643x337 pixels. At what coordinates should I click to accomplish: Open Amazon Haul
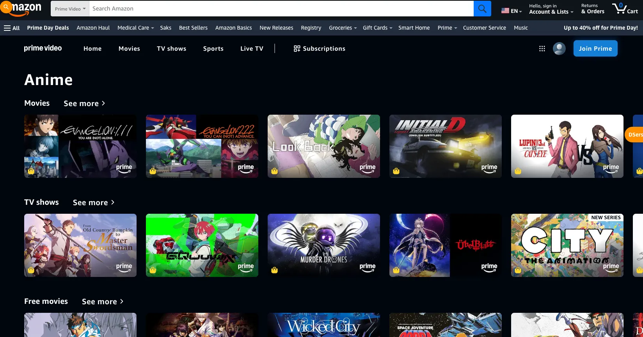93,28
